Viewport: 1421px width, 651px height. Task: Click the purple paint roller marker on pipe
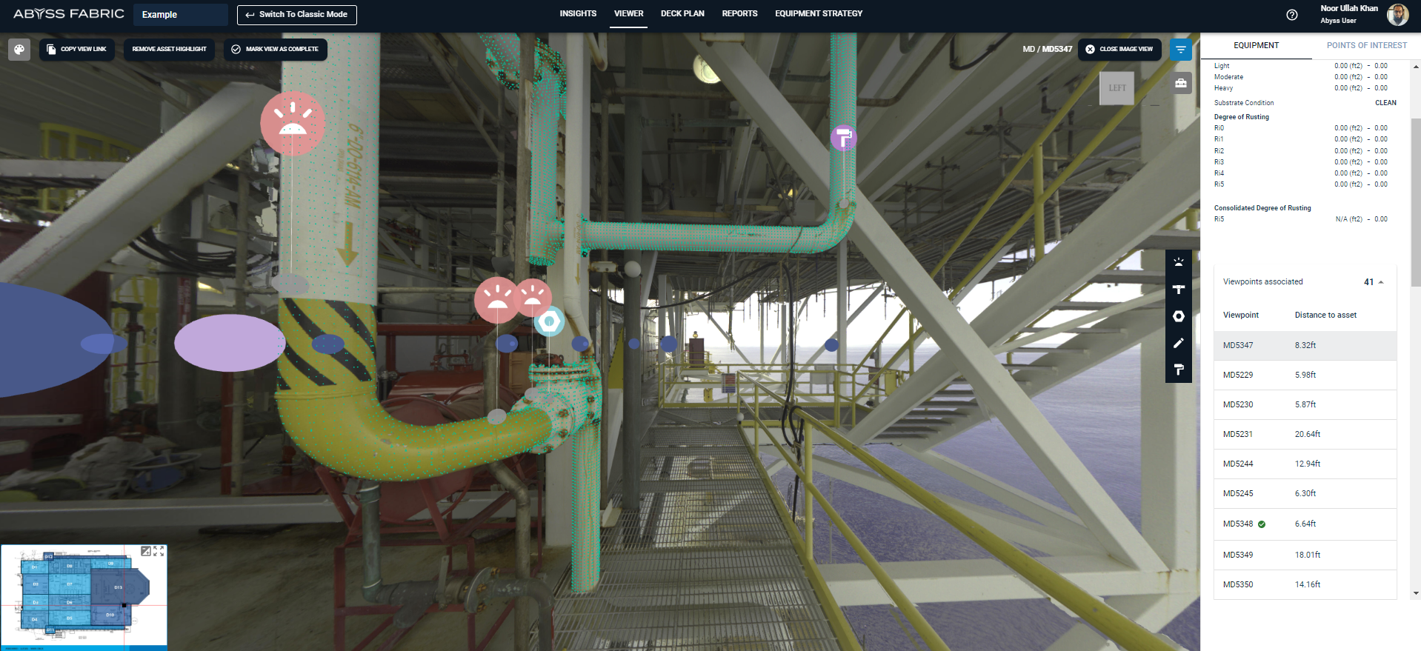(843, 138)
